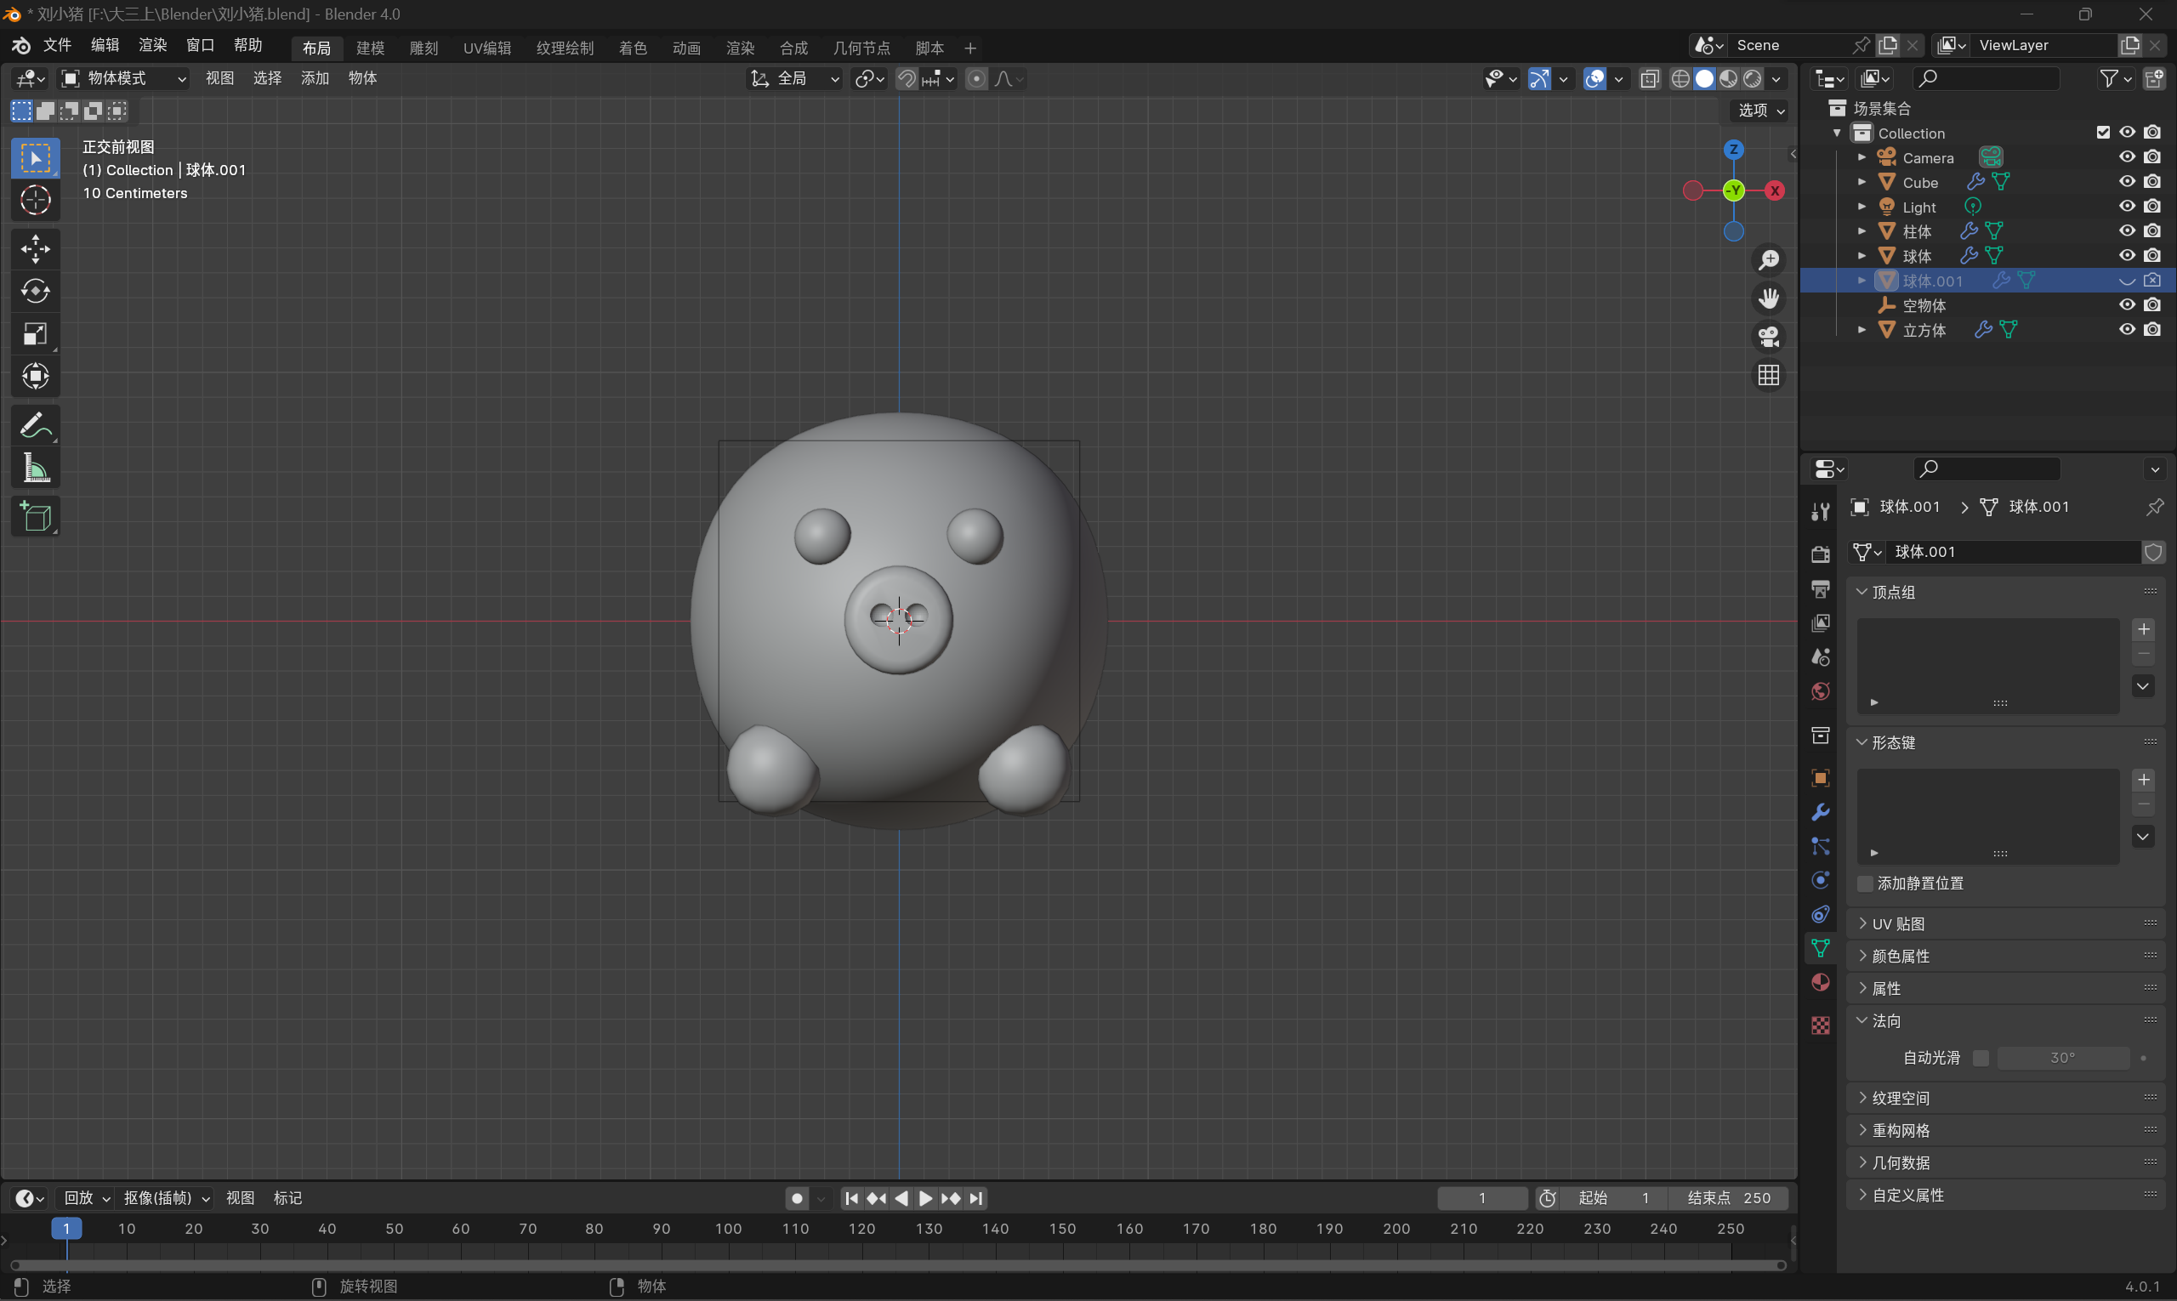Select the Scale tool
2177x1301 pixels.
coord(35,334)
